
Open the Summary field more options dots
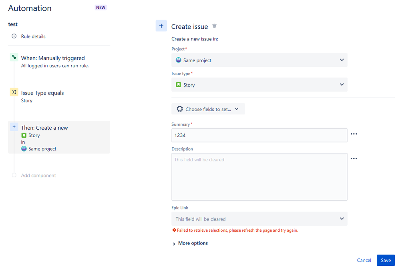point(354,134)
